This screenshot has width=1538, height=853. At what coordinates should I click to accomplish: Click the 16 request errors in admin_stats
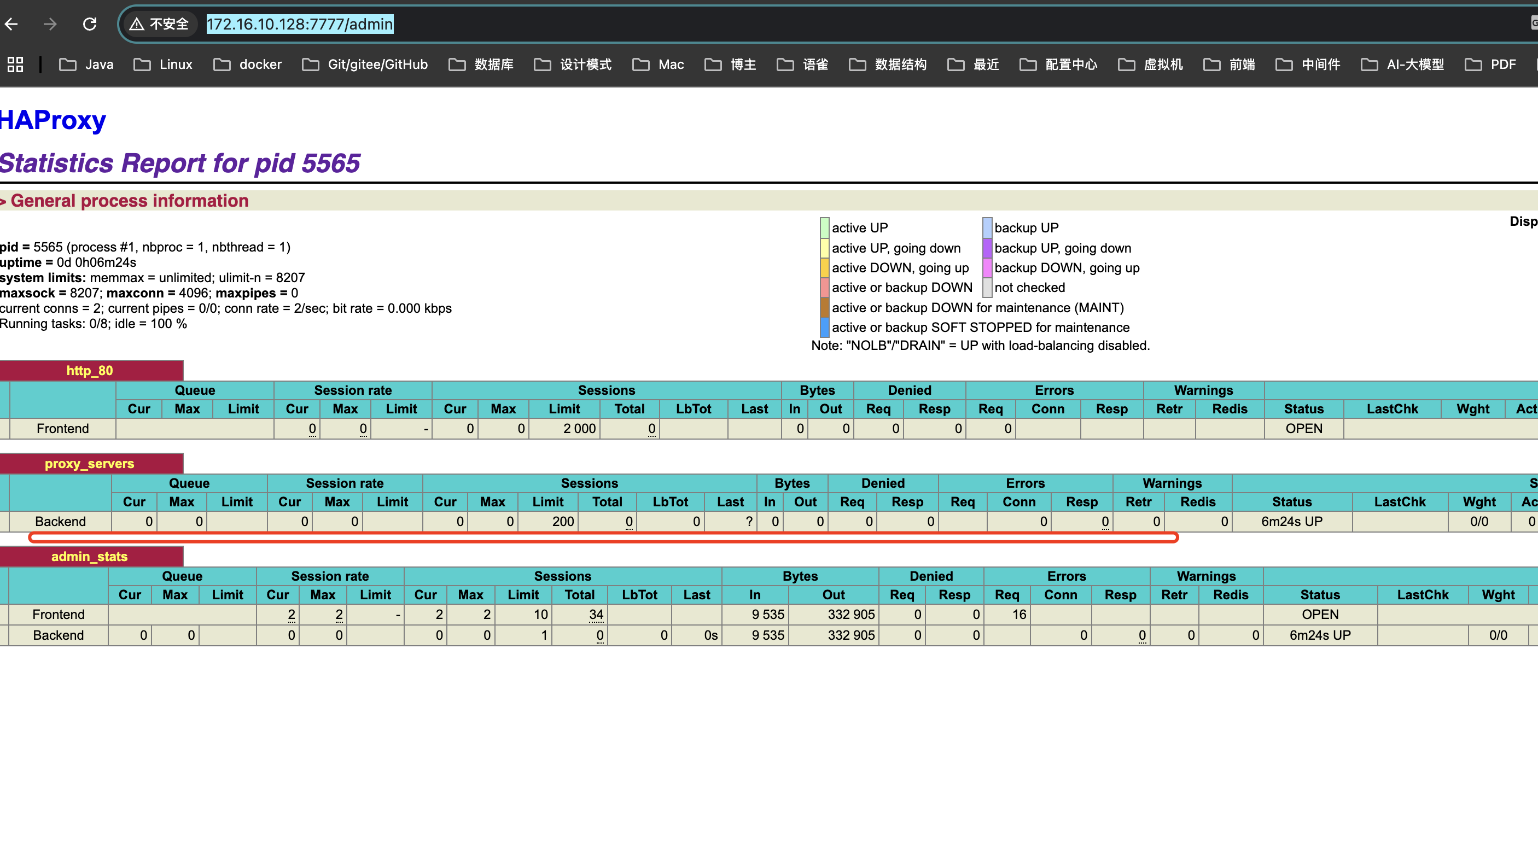pyautogui.click(x=1019, y=614)
